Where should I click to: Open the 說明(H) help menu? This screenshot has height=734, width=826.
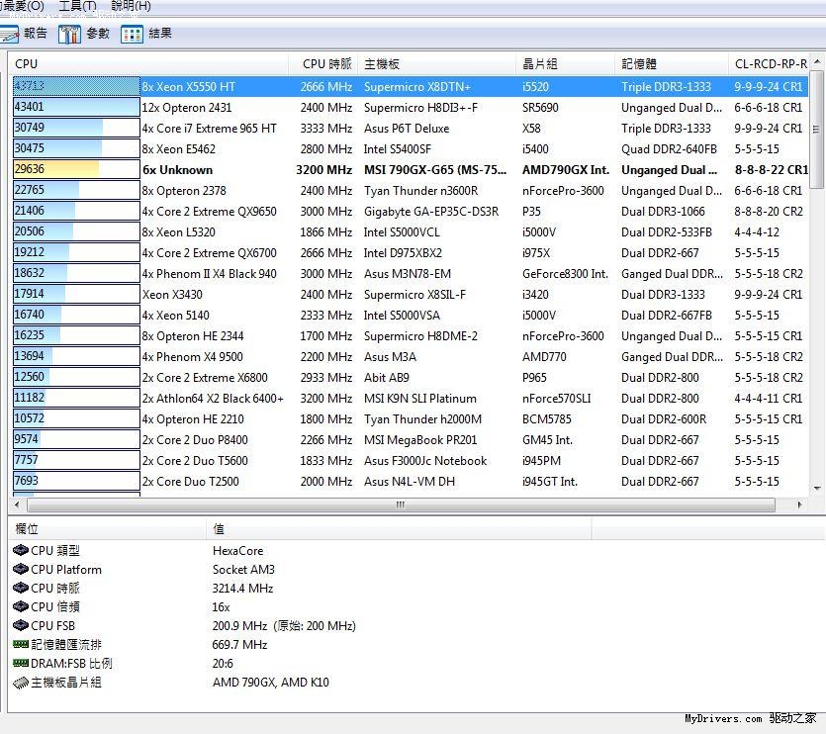[131, 6]
